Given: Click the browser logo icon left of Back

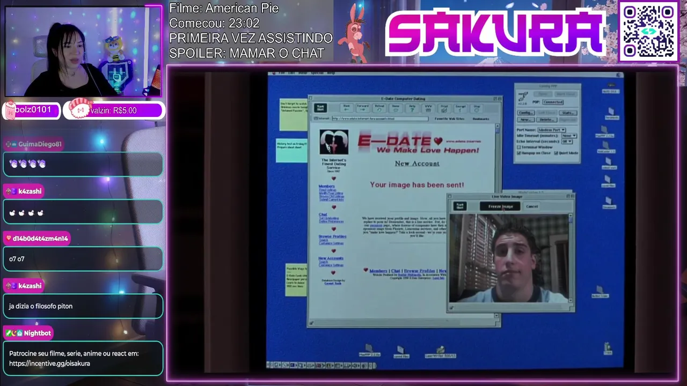Looking at the screenshot, I should (320, 108).
